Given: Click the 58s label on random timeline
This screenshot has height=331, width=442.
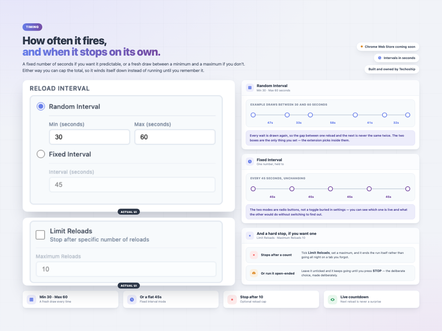Looking at the screenshot, I should [333, 123].
